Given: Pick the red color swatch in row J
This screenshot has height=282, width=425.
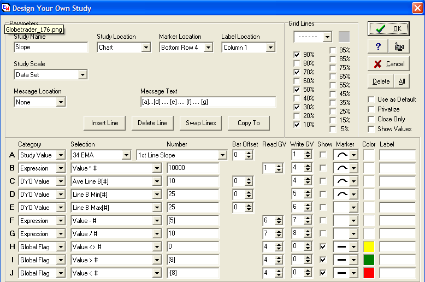Looking at the screenshot, I should (369, 273).
